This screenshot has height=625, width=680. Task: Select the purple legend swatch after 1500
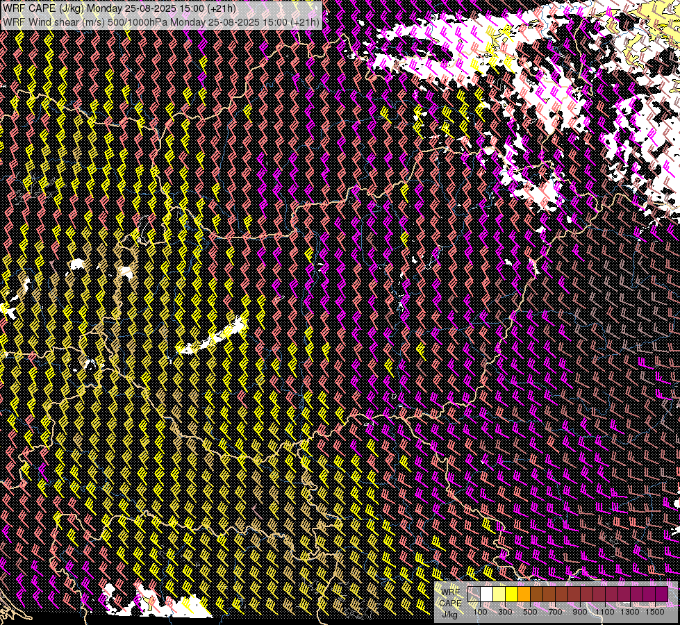662,594
